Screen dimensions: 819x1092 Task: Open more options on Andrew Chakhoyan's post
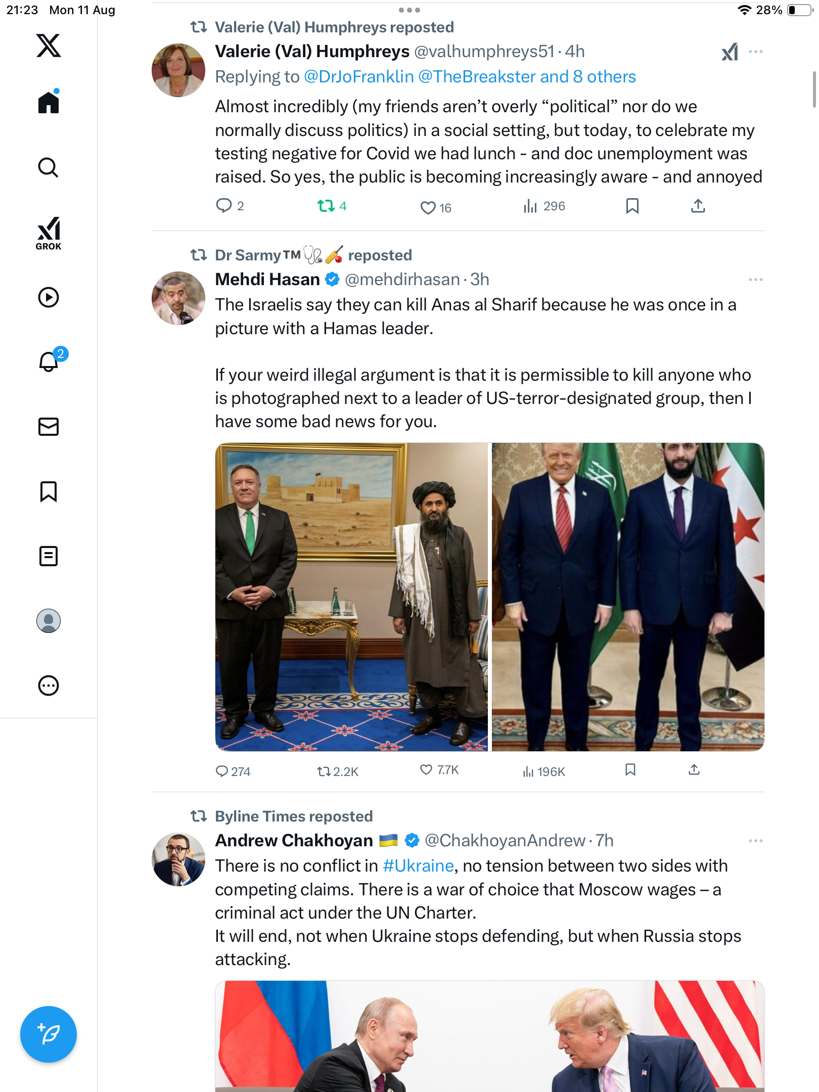point(755,841)
